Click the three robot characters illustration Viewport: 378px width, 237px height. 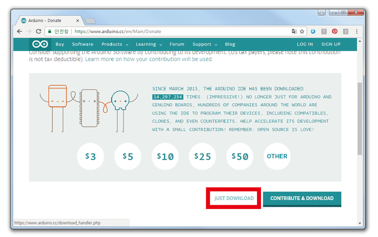point(89,108)
